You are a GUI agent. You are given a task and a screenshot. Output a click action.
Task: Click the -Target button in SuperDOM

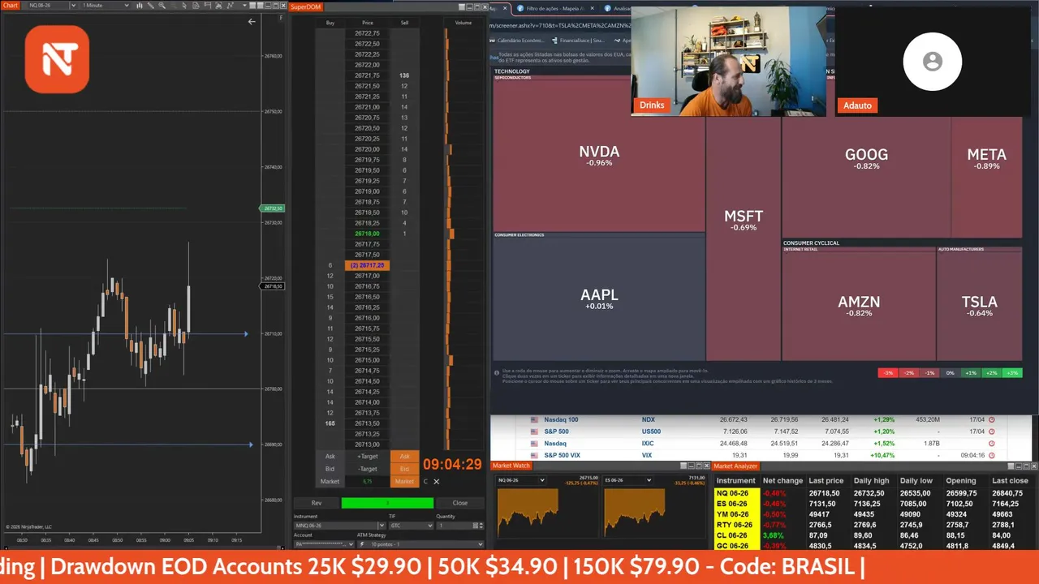tap(368, 469)
